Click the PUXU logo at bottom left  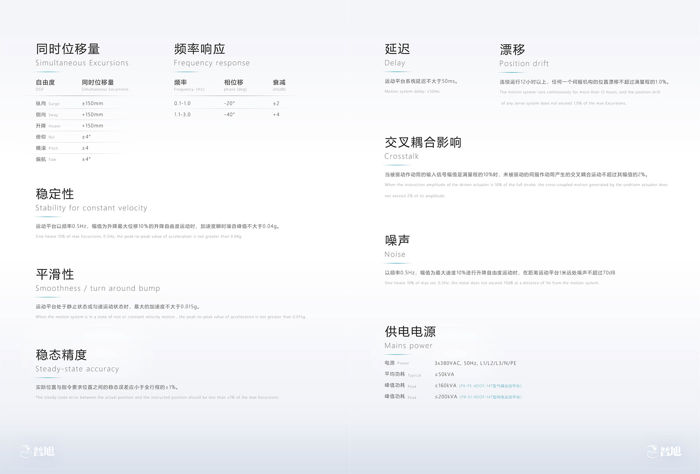(38, 451)
